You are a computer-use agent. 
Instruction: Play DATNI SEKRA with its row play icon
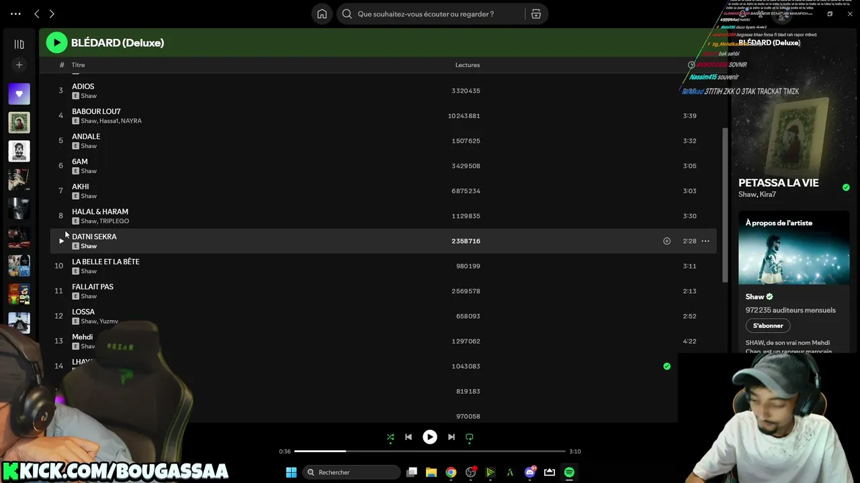point(61,241)
